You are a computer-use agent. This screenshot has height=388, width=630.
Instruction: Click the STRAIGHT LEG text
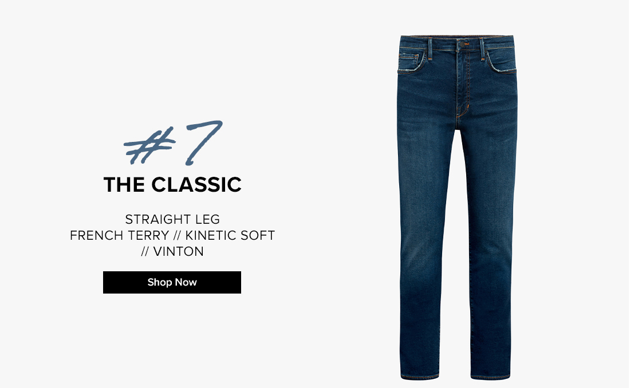click(172, 219)
